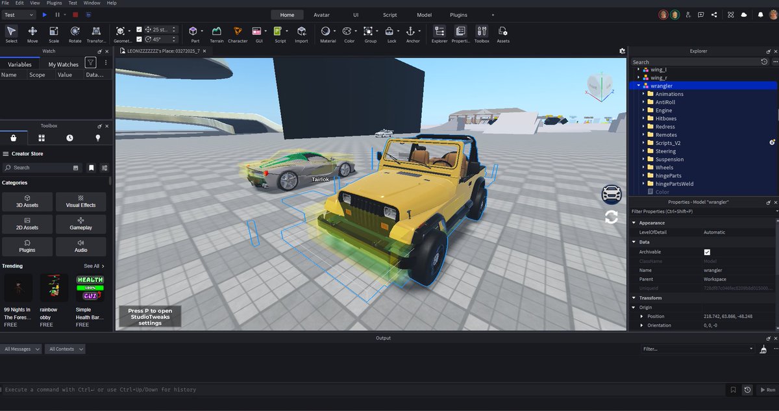Viewport: 779px width, 411px height.
Task: Expand the wing_r model
Action: [x=638, y=77]
